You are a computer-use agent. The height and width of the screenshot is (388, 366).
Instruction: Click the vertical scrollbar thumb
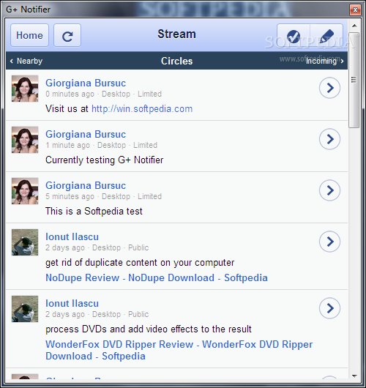354,80
